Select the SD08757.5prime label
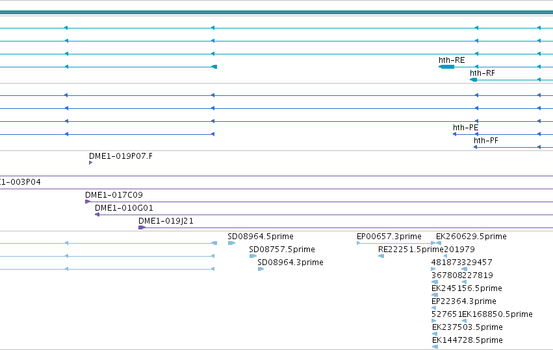This screenshot has height=350, width=553. point(282,250)
